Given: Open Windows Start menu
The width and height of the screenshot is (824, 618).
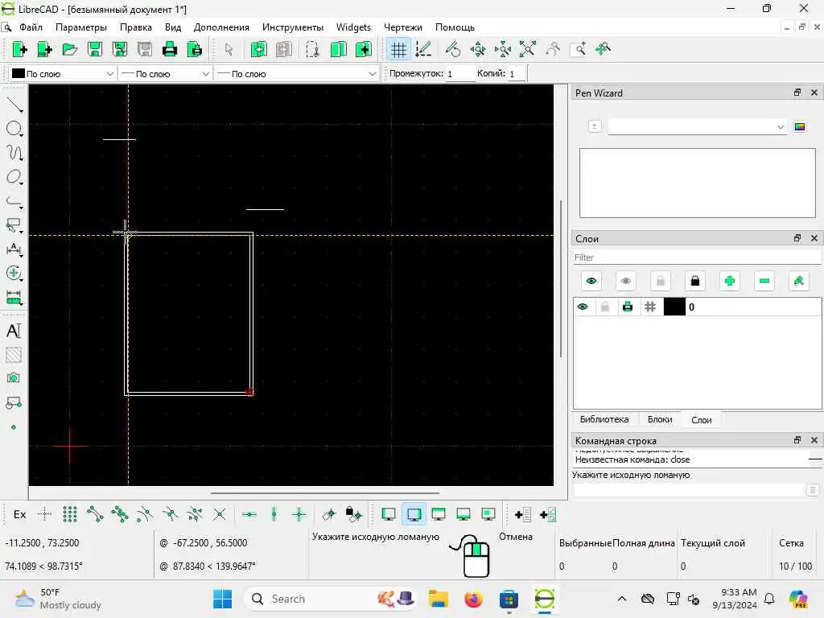Looking at the screenshot, I should coord(222,599).
